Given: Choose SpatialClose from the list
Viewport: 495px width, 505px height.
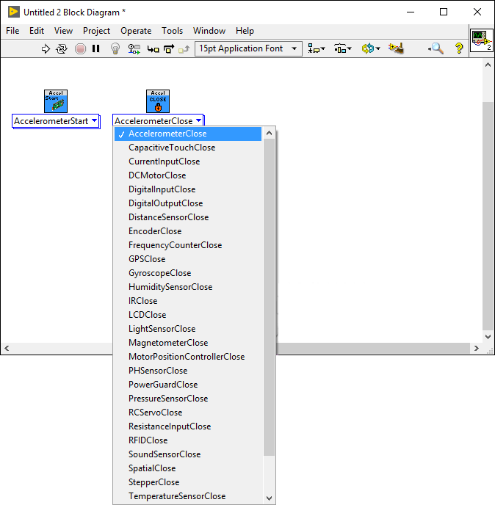Looking at the screenshot, I should pyautogui.click(x=188, y=468).
